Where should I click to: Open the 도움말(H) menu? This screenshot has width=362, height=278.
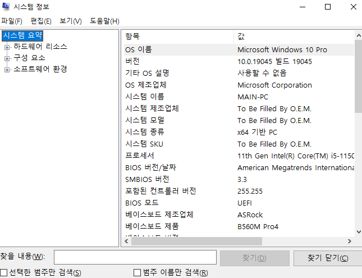pos(104,21)
